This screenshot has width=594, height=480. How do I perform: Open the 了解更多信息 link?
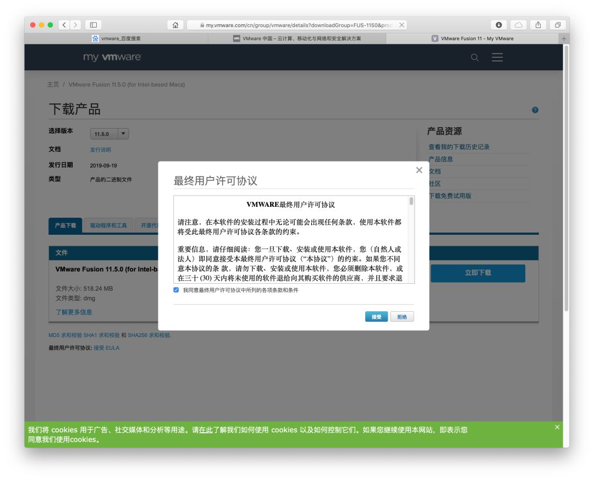(x=74, y=312)
